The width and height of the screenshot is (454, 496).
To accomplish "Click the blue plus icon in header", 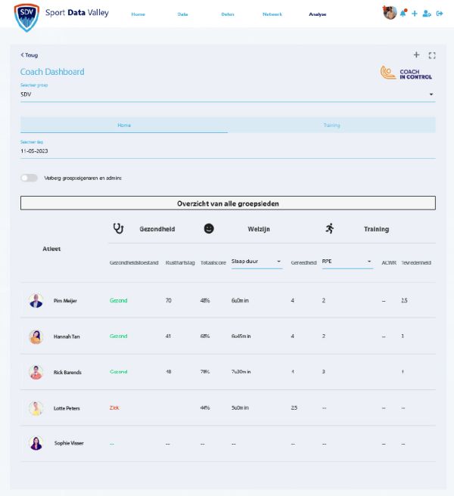I will 415,14.
